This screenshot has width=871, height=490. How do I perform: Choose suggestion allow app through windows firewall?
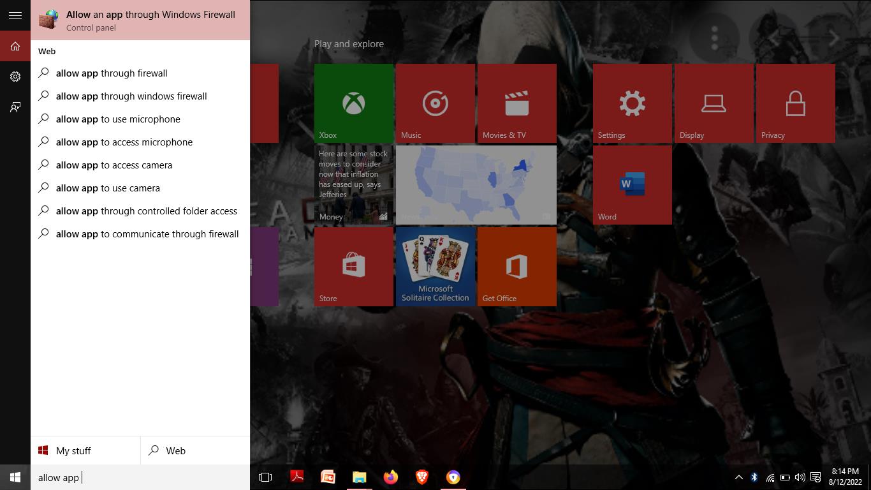pyautogui.click(x=140, y=96)
